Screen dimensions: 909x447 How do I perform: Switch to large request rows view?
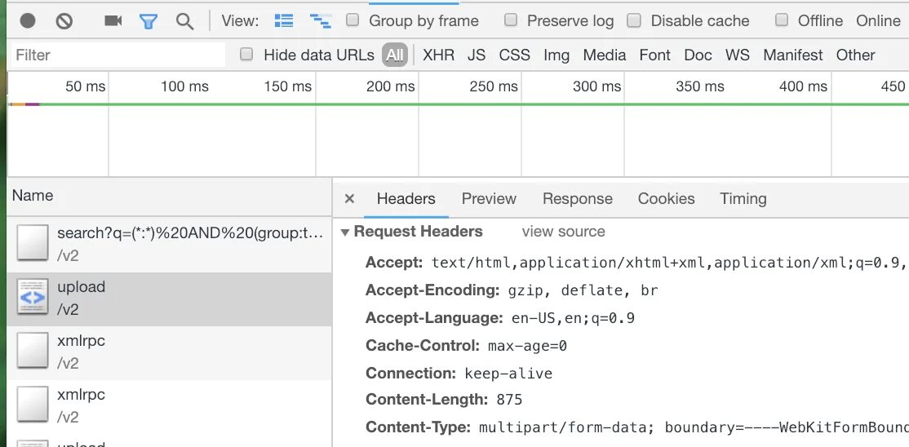pos(284,21)
